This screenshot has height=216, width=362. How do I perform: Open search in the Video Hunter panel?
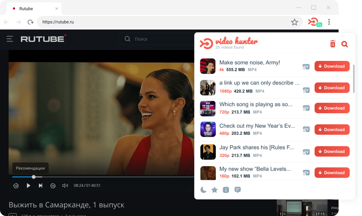[x=345, y=44]
